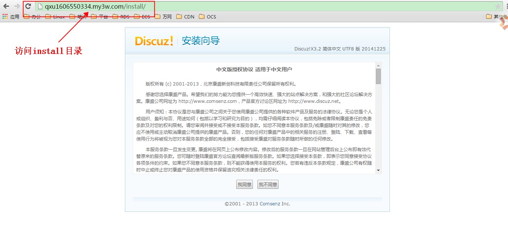Click the Discuz! logo
Screen dimensions: 508x225
(x=154, y=41)
